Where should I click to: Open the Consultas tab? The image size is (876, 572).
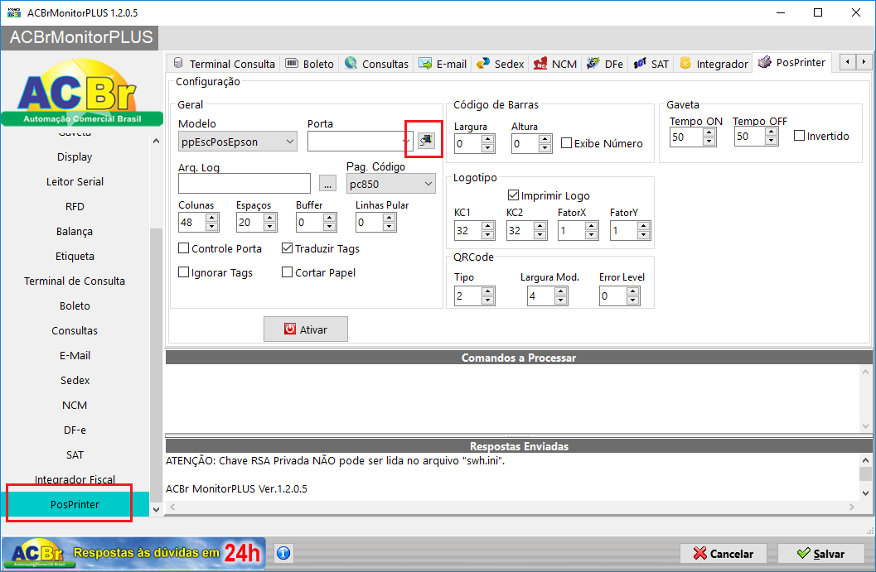coord(376,64)
